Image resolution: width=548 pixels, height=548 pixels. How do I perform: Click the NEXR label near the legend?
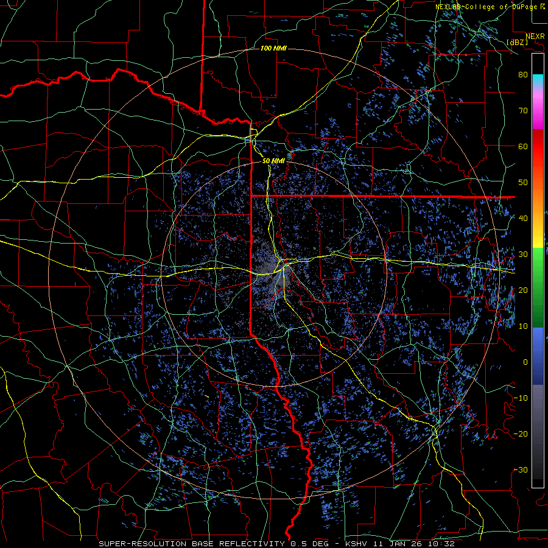coord(535,37)
